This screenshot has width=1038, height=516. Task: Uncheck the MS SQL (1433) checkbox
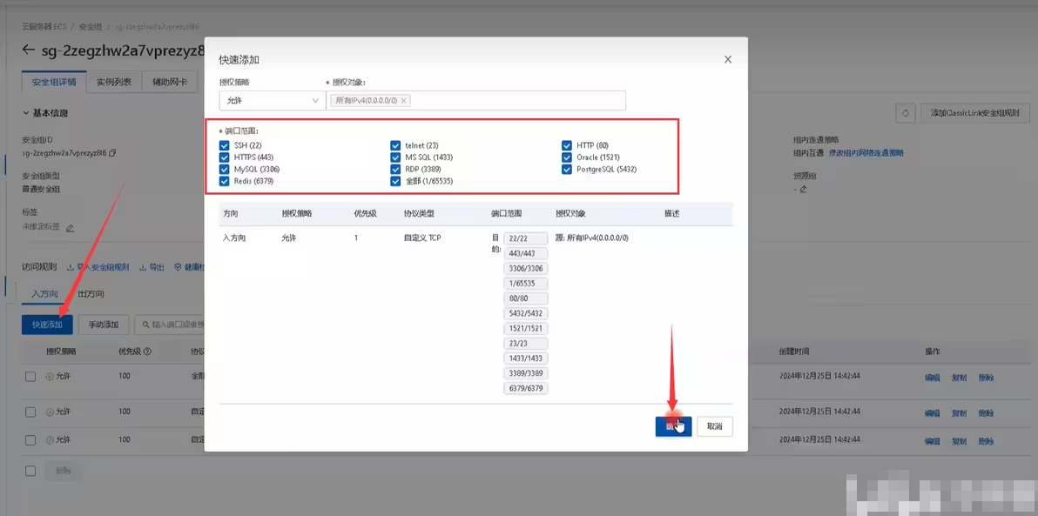(x=395, y=157)
